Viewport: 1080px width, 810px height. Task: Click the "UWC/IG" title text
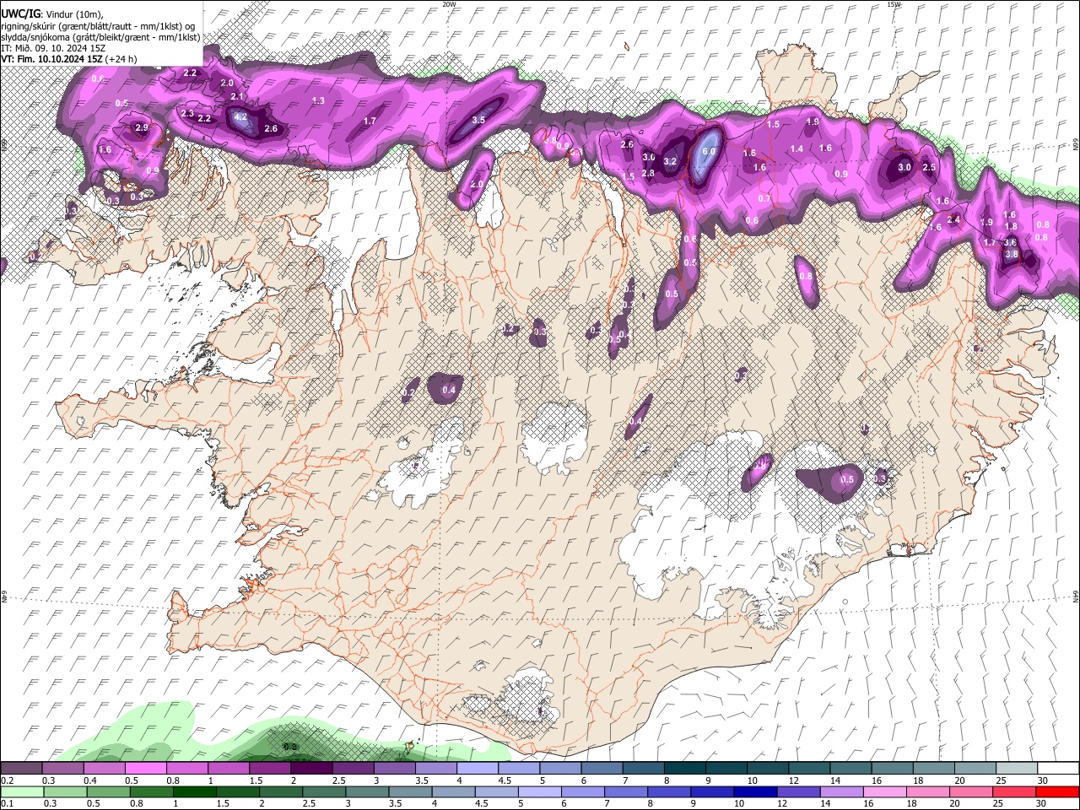[x=20, y=14]
